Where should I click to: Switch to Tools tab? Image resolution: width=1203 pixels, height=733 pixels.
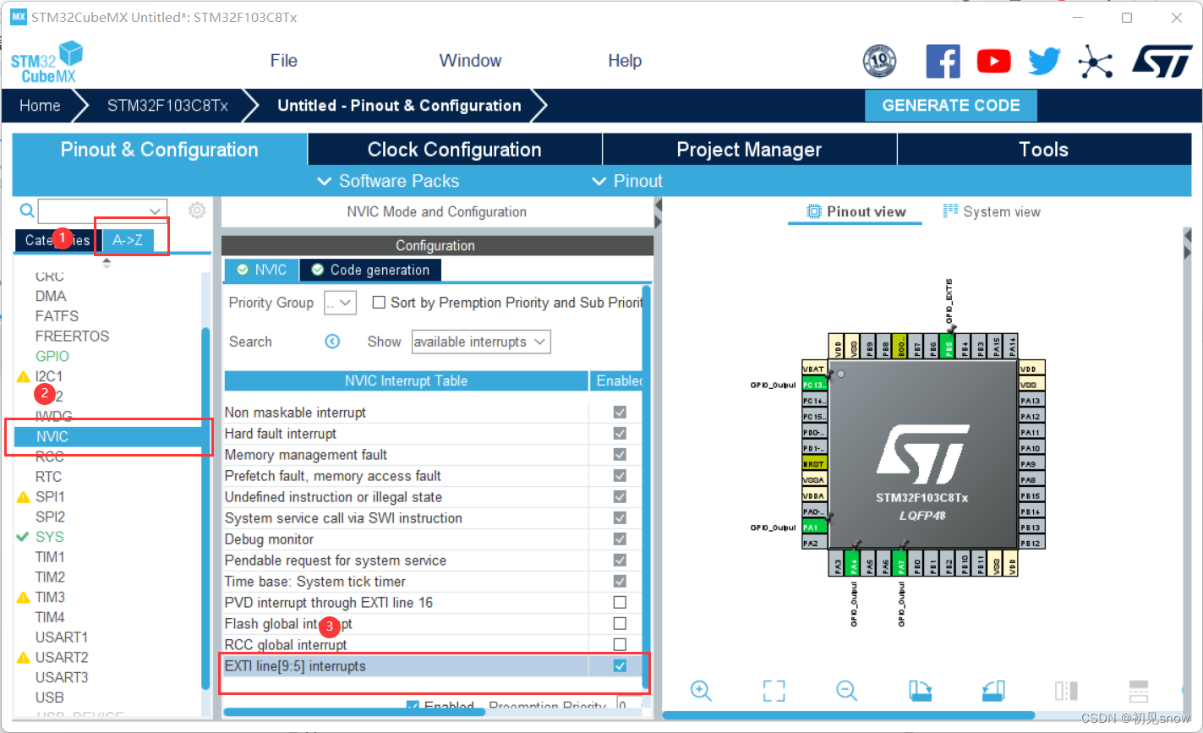tap(1044, 150)
